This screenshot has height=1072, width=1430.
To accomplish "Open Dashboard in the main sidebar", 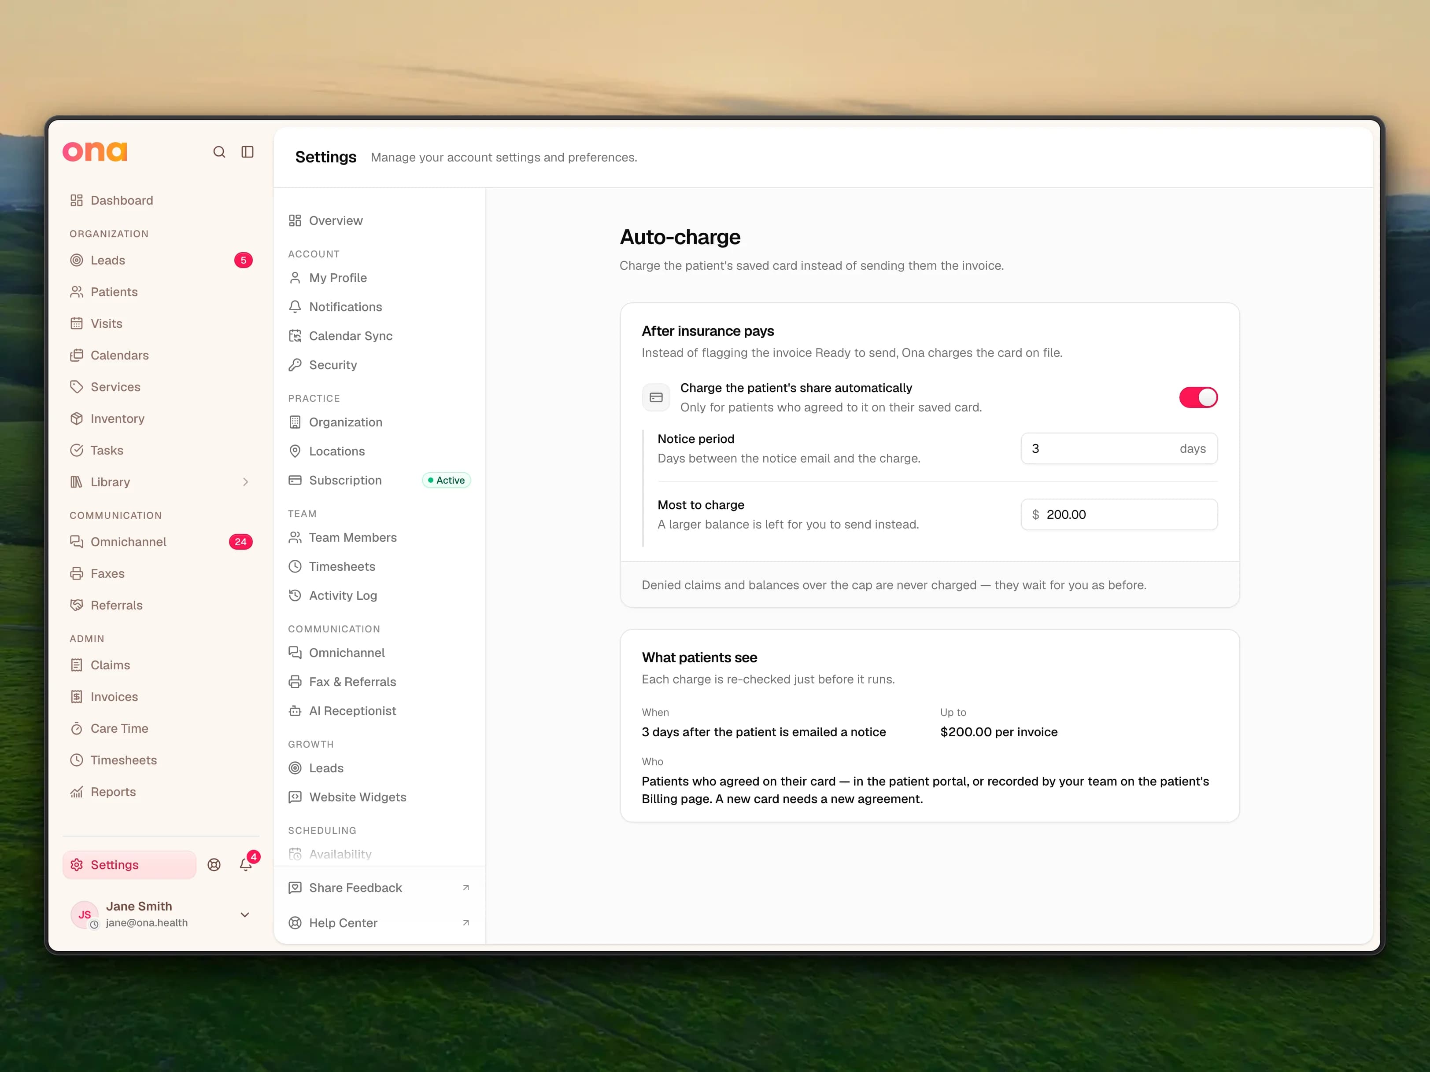I will click(x=161, y=200).
